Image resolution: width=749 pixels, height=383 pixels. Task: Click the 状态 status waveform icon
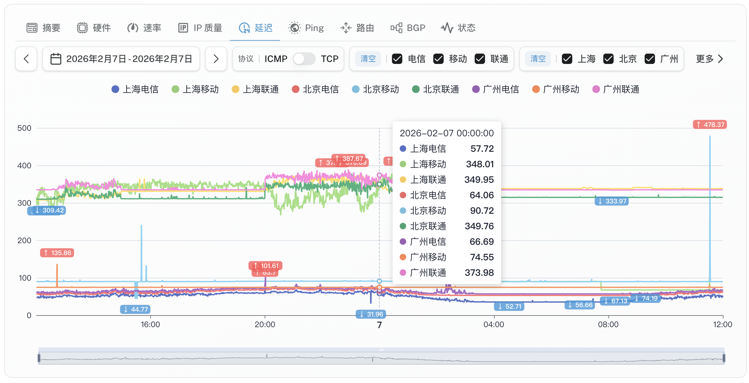tap(447, 28)
